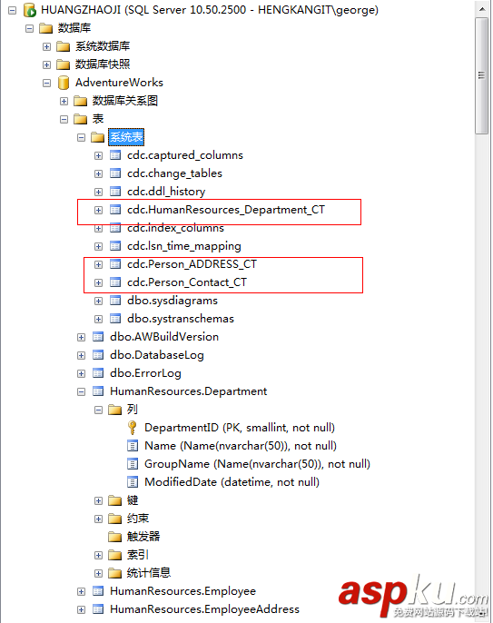Click the HumanResources.Department table icon
493x623 pixels.
(x=98, y=391)
